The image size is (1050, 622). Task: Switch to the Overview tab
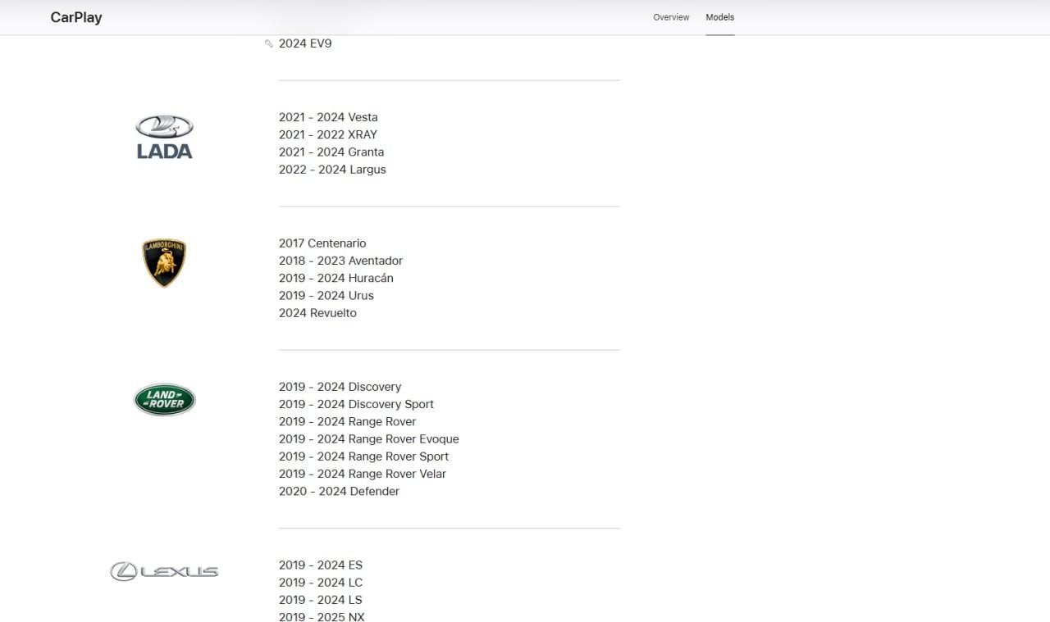tap(671, 17)
